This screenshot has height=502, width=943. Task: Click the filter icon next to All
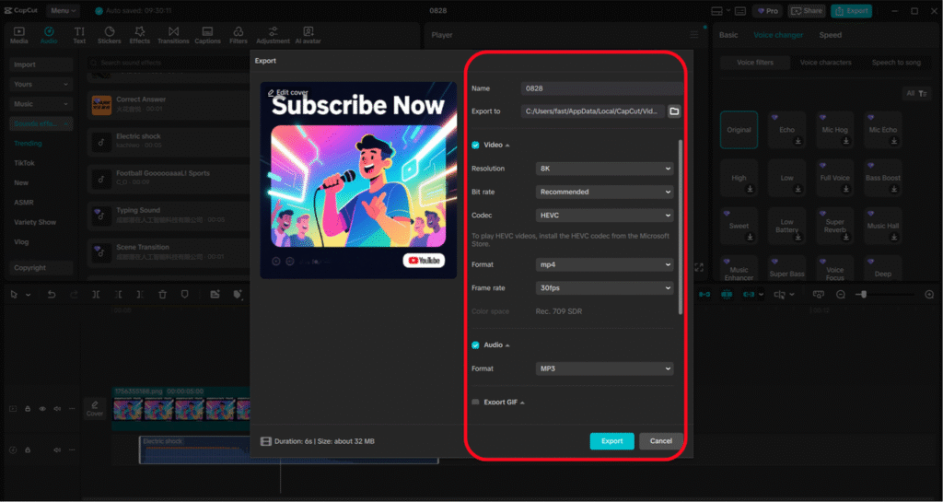925,93
